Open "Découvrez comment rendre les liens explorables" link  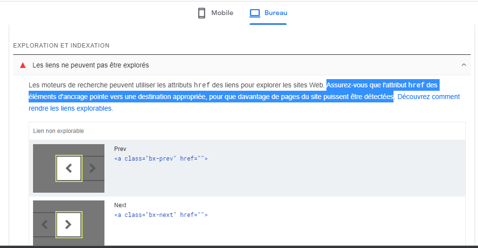point(428,97)
